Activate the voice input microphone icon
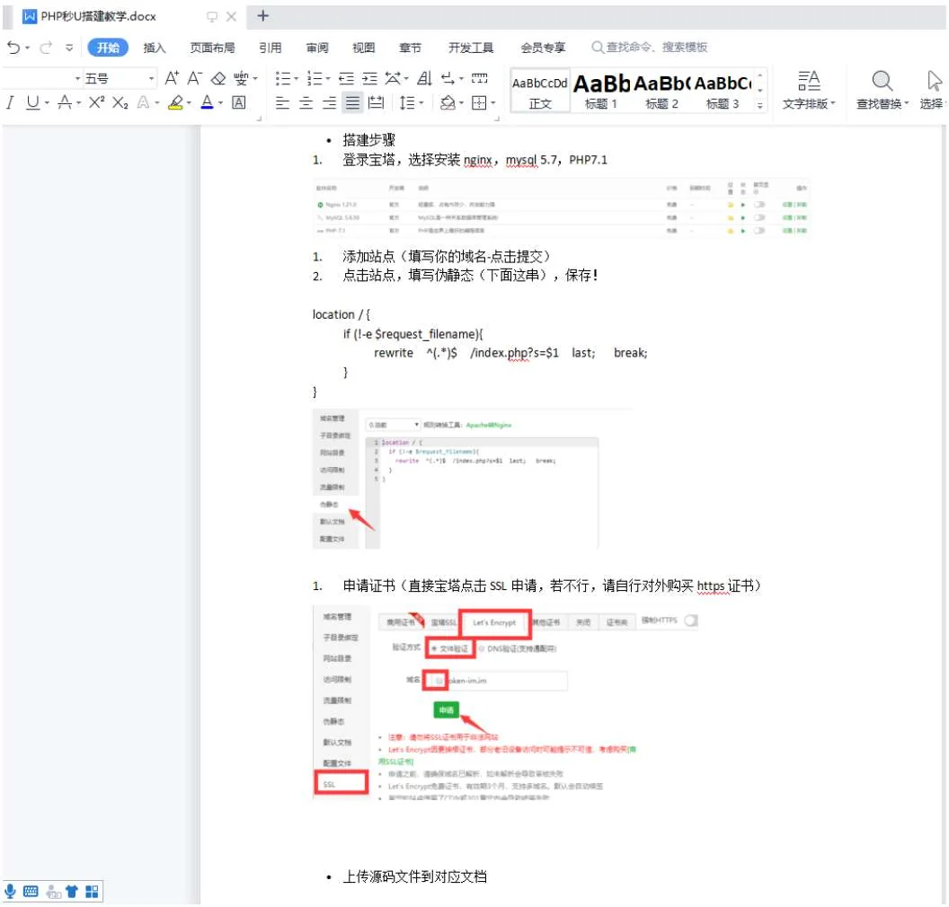This screenshot has height=907, width=949. [x=11, y=893]
